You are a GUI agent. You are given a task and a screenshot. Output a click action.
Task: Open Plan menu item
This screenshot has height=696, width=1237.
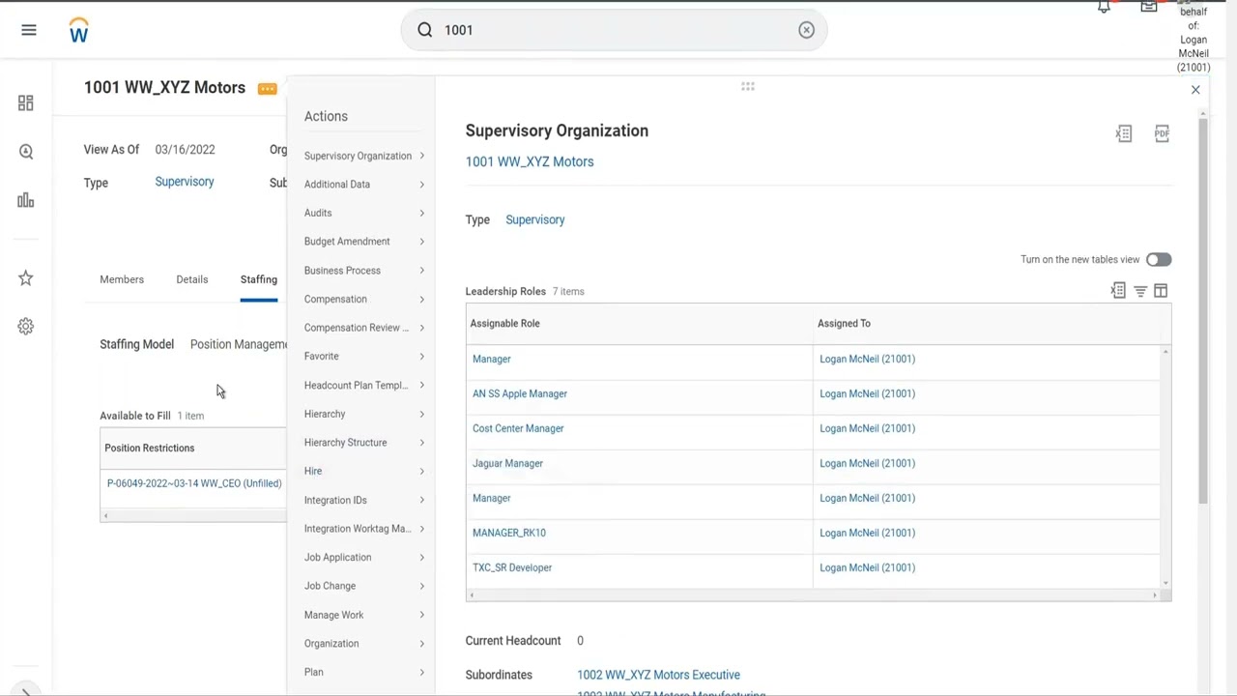point(363,672)
